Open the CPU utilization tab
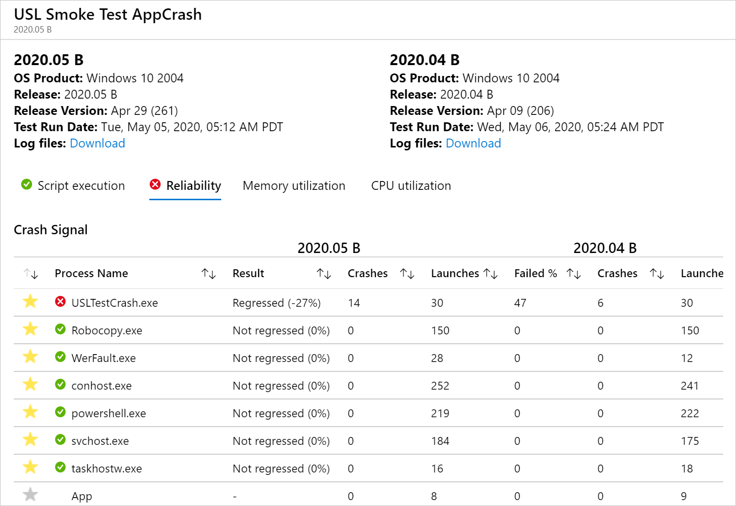736x506 pixels. (411, 185)
